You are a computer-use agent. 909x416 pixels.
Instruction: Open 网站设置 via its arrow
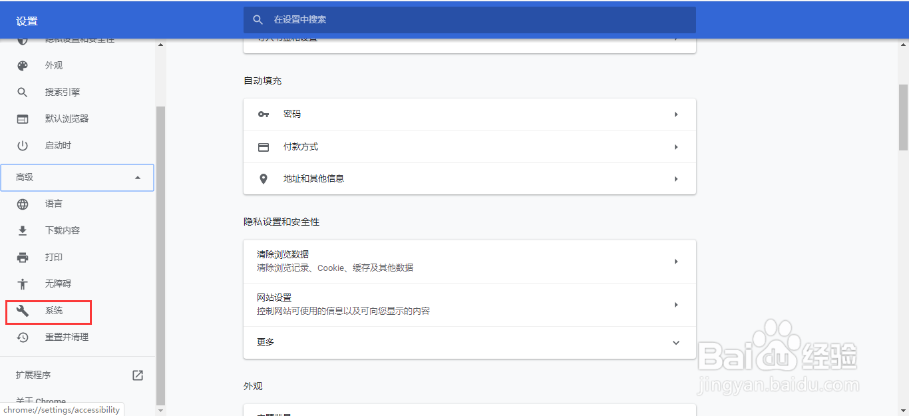676,304
